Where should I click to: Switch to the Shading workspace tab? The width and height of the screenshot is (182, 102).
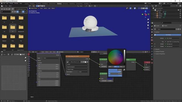[59, 4]
